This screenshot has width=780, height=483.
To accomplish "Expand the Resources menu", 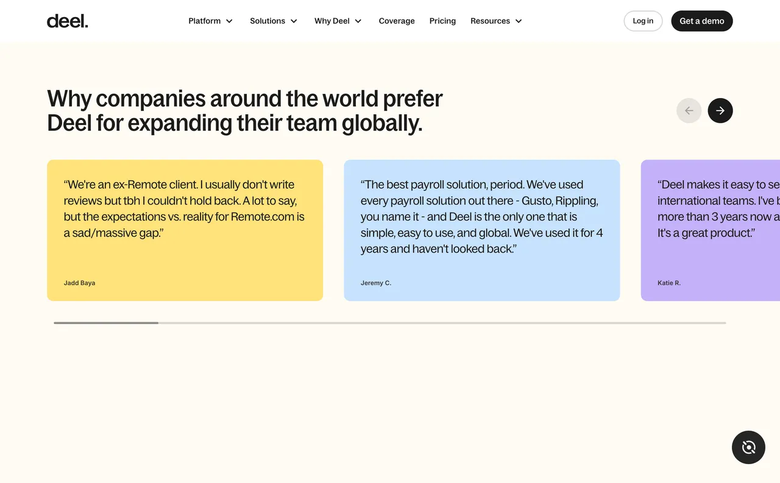I will tap(490, 21).
